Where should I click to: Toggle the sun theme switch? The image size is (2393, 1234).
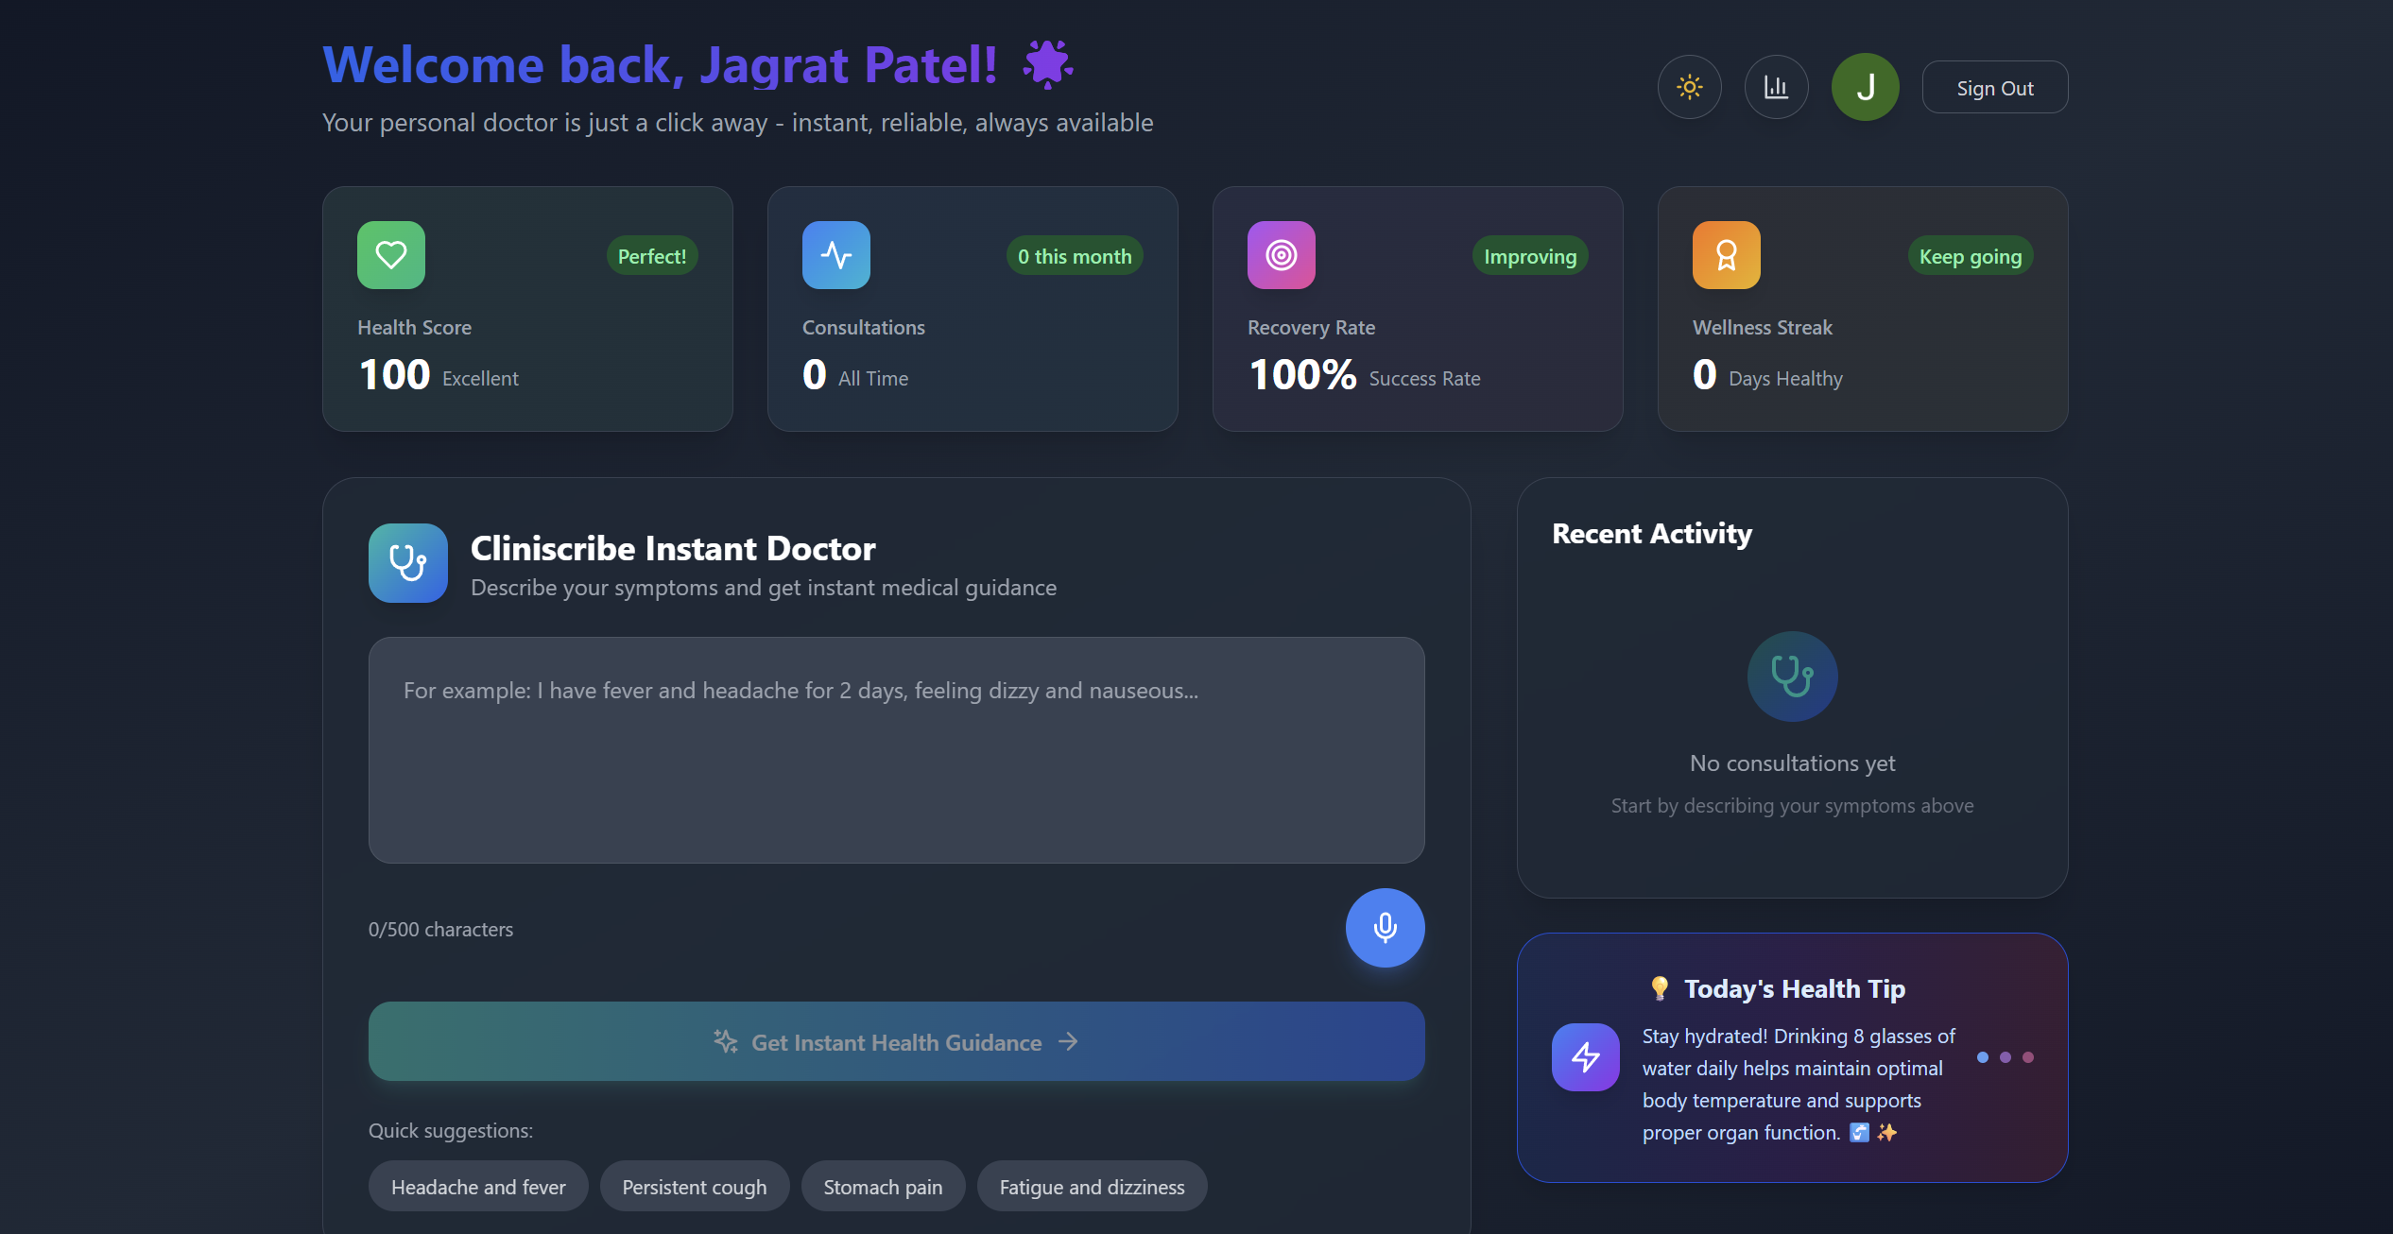tap(1689, 87)
